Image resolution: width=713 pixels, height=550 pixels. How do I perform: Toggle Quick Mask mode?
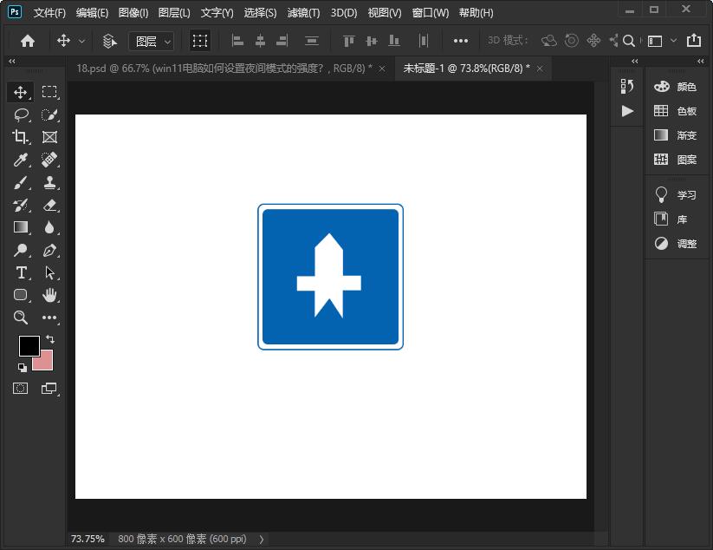[21, 389]
